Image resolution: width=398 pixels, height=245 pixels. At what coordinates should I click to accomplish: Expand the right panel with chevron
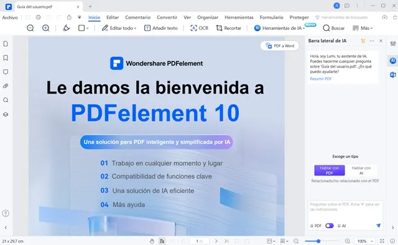(392, 228)
